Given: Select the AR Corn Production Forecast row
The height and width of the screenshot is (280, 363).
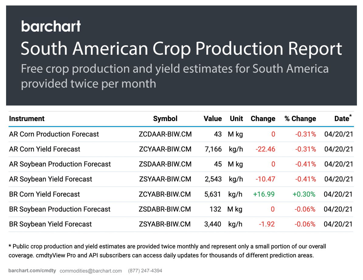Looking at the screenshot, I should [54, 134].
